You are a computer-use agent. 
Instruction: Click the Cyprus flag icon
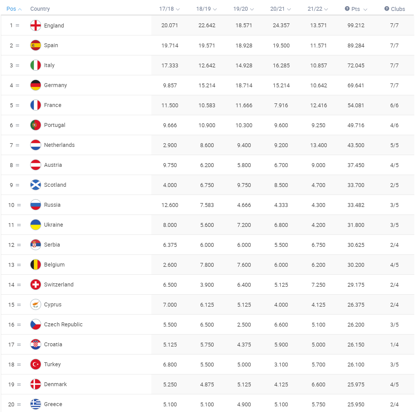coord(36,305)
